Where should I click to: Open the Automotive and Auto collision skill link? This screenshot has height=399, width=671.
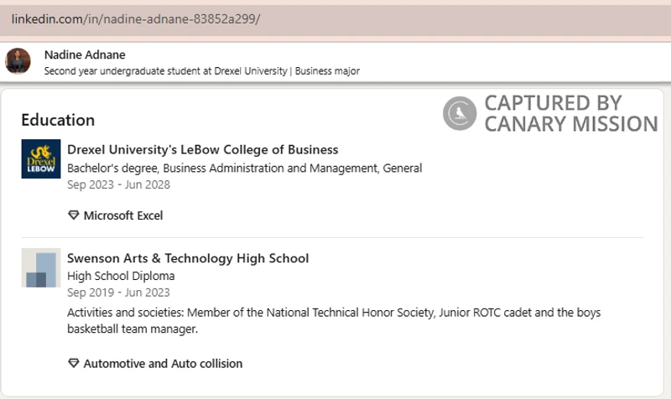coord(163,364)
